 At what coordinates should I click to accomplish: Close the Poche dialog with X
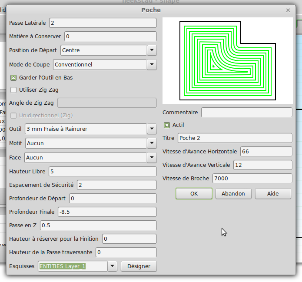click(x=288, y=10)
